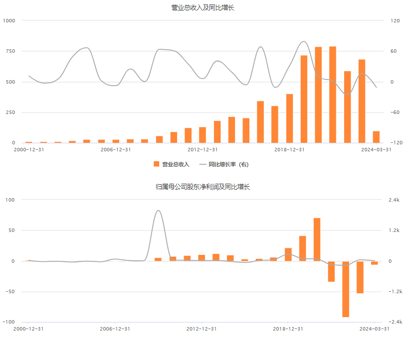
Task: Select the tallest revenue bar near 790
Action: click(x=333, y=95)
